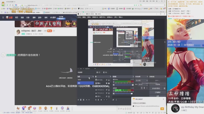
Task: Increase transition duration with stepper arrow
Action: (147, 84)
